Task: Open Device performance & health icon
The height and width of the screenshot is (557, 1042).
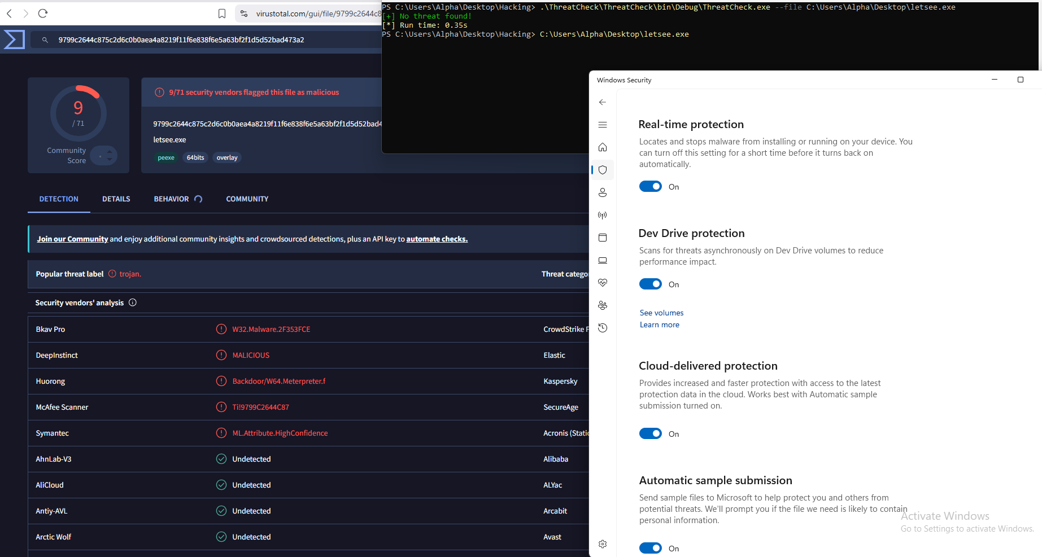Action: [603, 283]
